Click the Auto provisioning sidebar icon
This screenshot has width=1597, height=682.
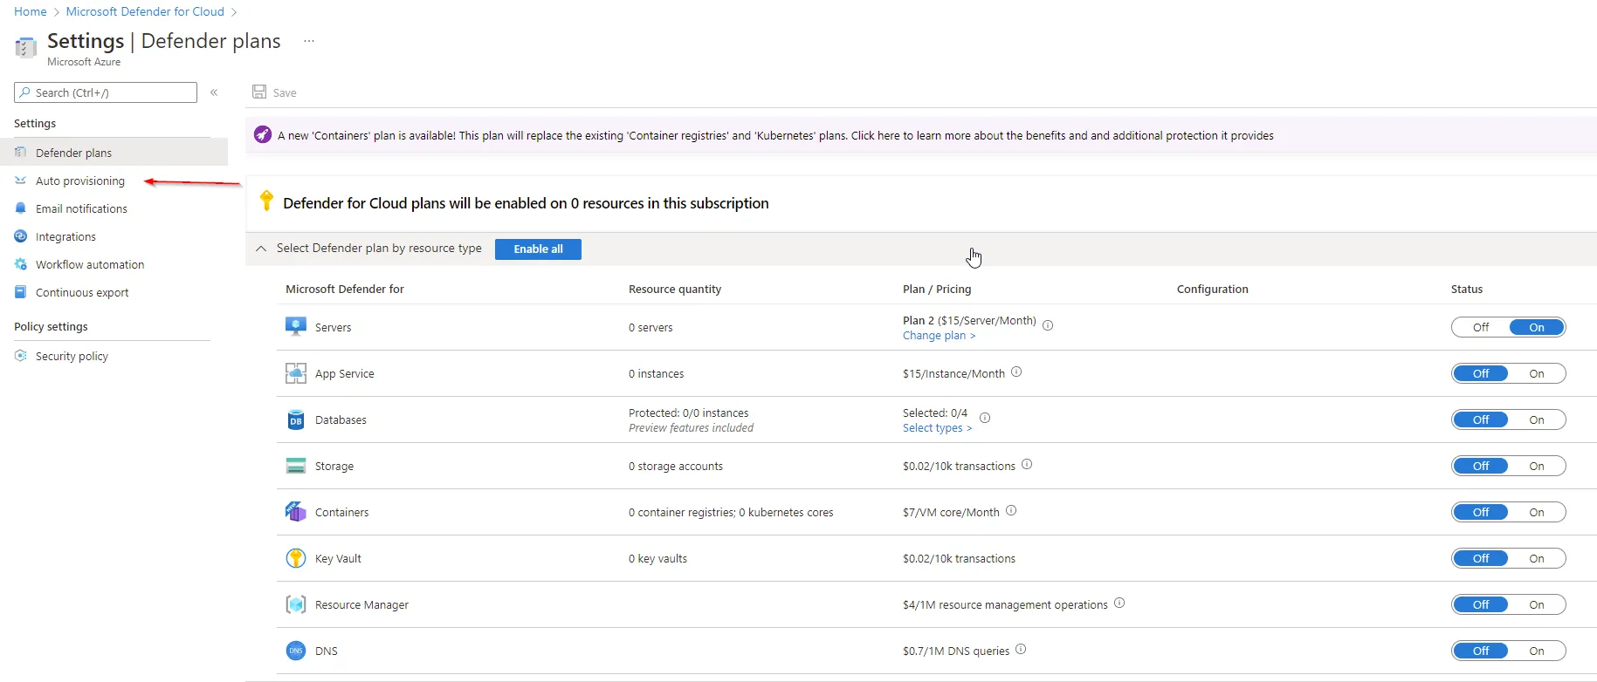(x=21, y=181)
